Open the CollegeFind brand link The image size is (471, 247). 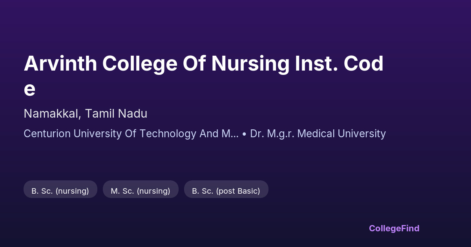click(x=394, y=228)
